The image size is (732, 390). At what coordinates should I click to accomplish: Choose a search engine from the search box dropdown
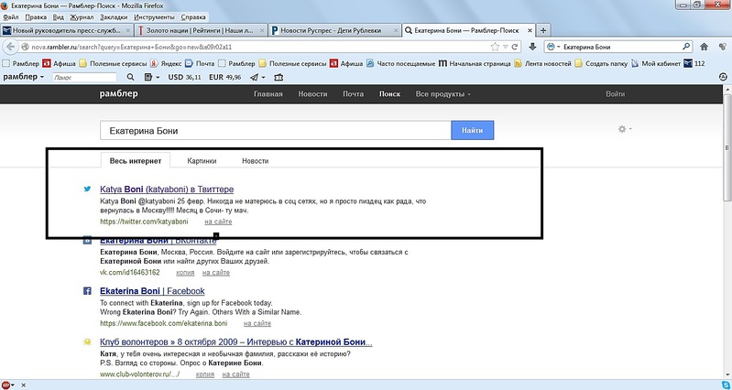point(553,47)
